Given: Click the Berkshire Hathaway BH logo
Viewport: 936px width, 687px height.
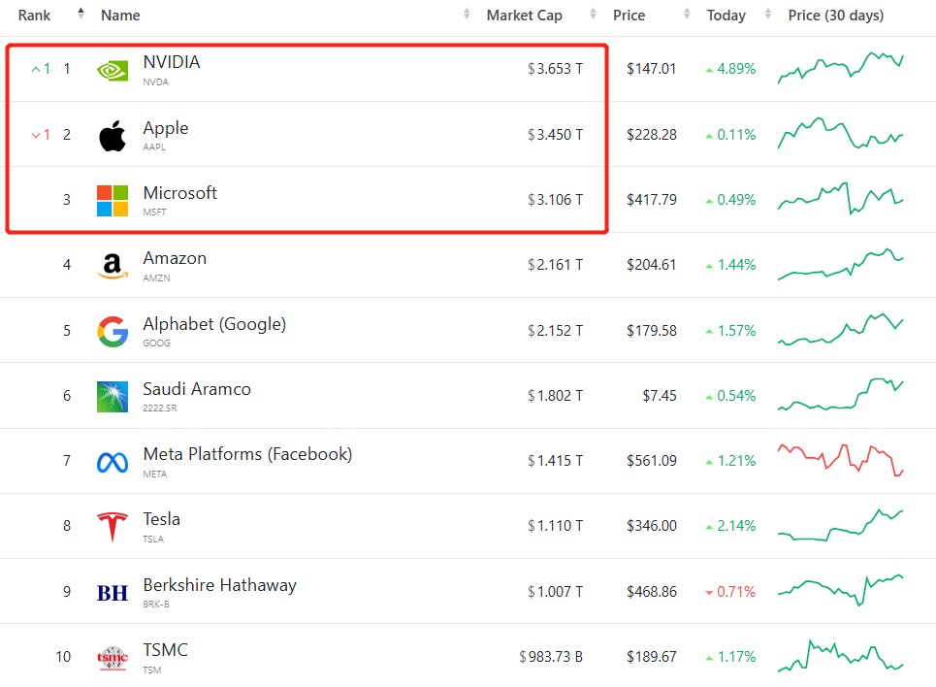Looking at the screenshot, I should click(113, 593).
